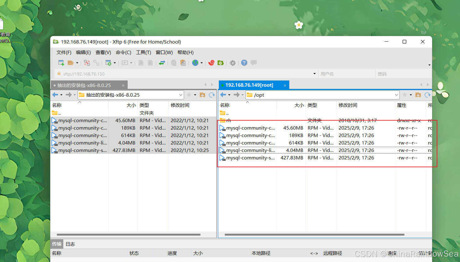Image resolution: width=460 pixels, height=262 pixels.
Task: Expand the remote /opt path dropdown
Action: point(396,95)
